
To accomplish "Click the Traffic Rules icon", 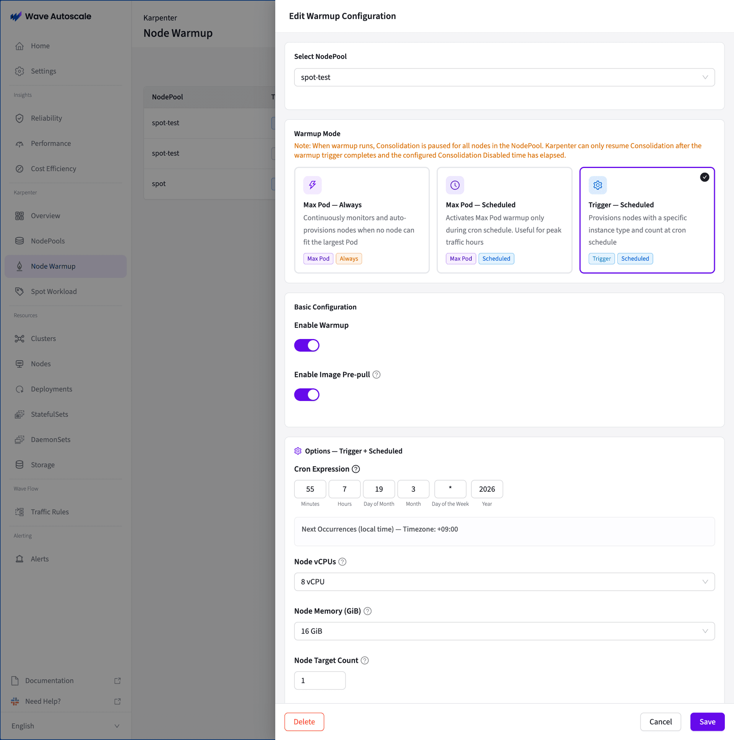I will coord(19,512).
